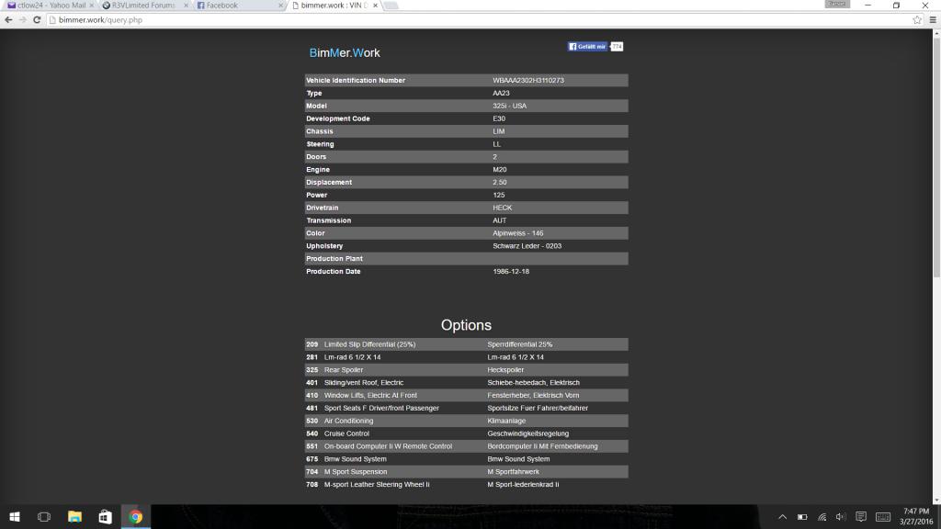Click the page vertical scrollbar thumb

coord(936,157)
